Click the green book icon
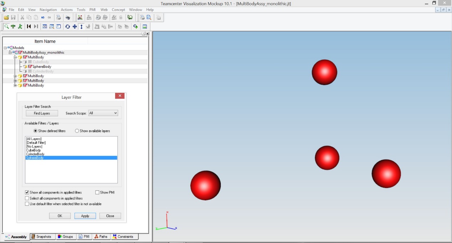The height and width of the screenshot is (243, 452). (130, 17)
